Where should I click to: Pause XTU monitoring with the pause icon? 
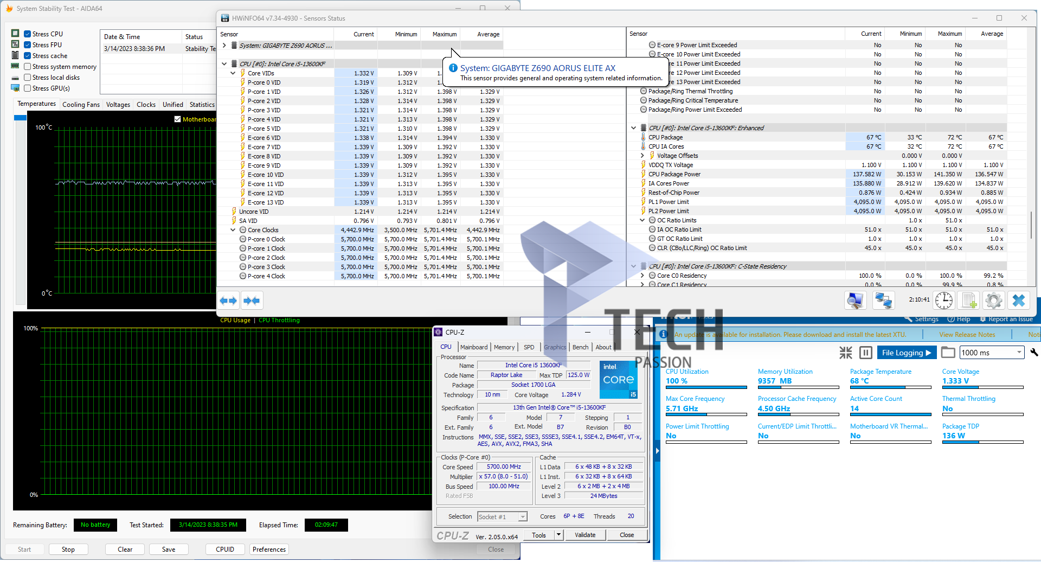(866, 353)
